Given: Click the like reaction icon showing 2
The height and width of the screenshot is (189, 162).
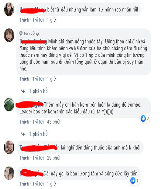Looking at the screenshot, I should coord(143,119).
